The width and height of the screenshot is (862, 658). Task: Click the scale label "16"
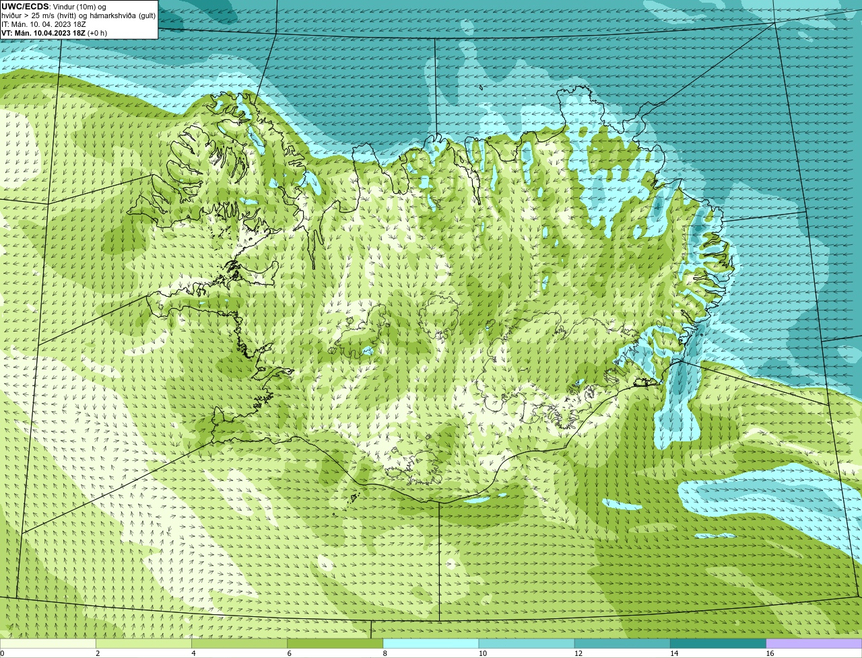(x=770, y=653)
